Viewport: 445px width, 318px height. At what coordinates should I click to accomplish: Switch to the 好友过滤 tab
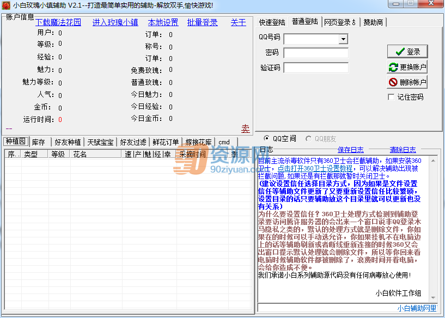pos(133,142)
